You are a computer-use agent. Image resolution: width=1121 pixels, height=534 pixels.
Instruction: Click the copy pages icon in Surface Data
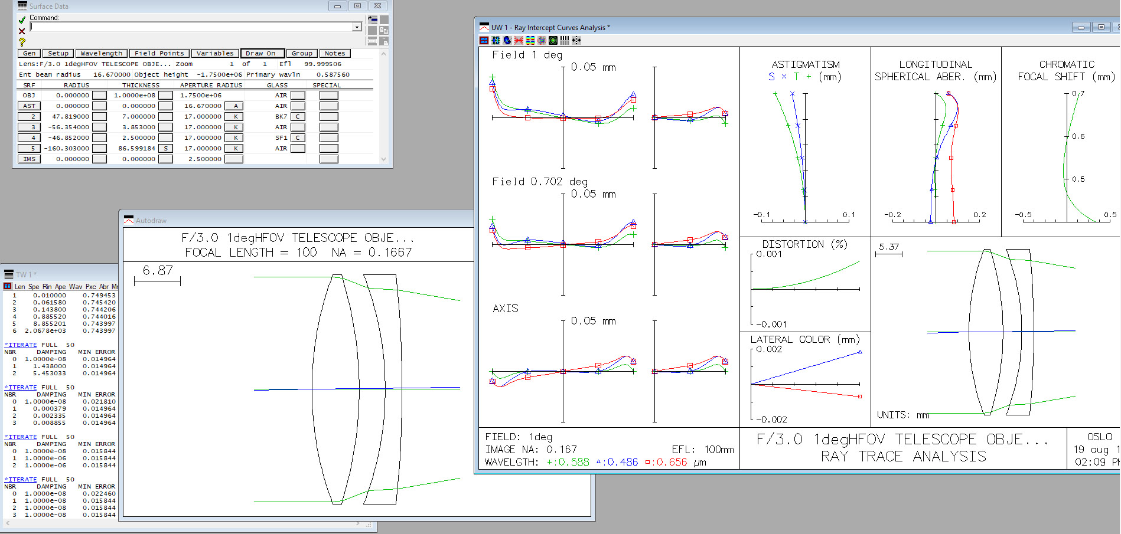[384, 30]
